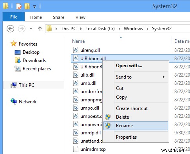This screenshot has height=154, width=190.
Task: Click the This PC computer icon in the navigation pane
Action: tap(14, 85)
